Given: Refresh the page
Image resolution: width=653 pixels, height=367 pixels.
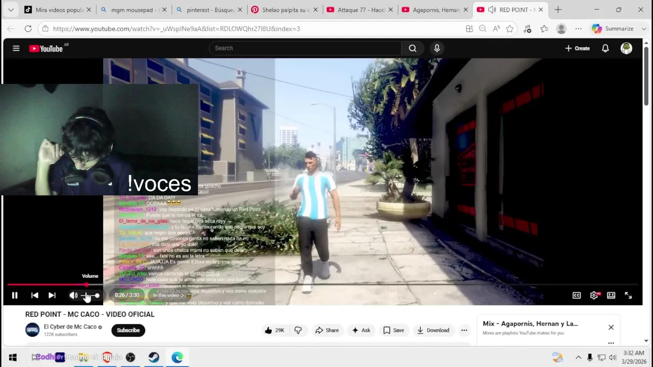Looking at the screenshot, I should pos(28,29).
